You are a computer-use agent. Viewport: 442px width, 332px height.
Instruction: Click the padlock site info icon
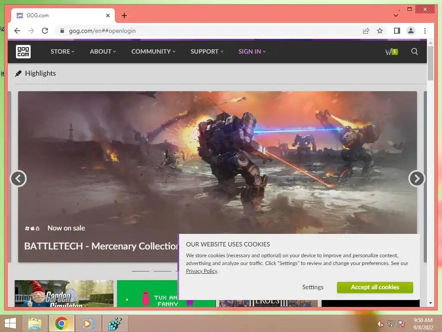click(x=62, y=31)
